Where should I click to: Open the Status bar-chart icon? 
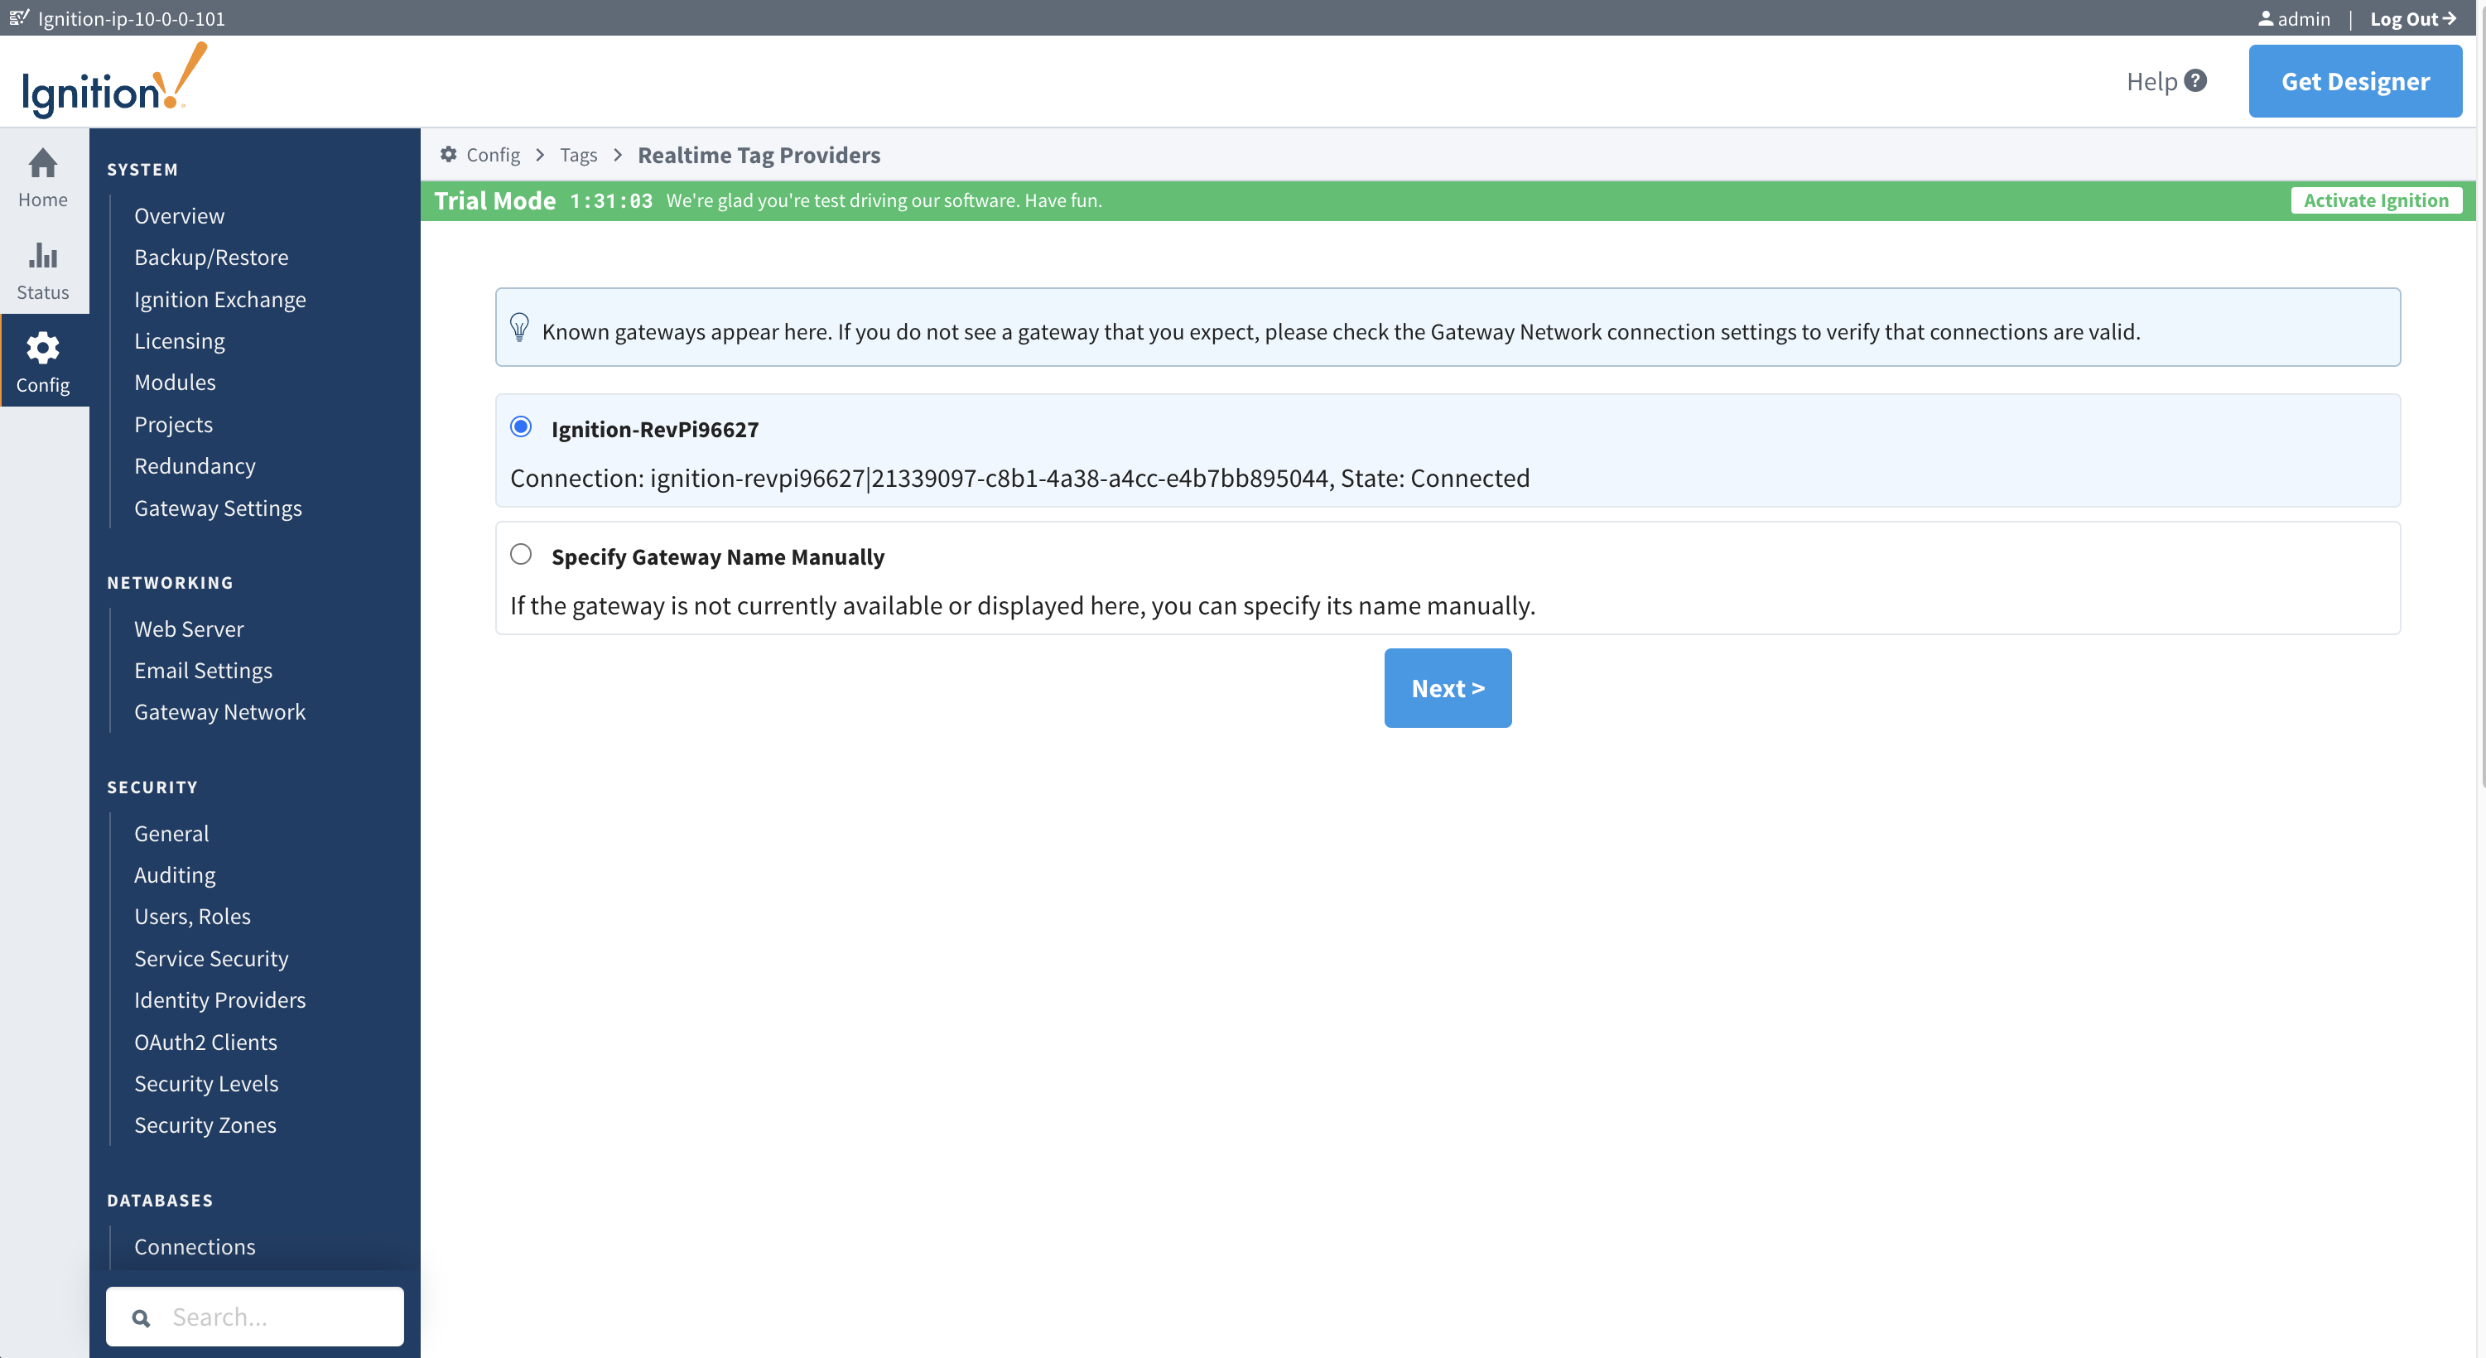click(x=42, y=256)
